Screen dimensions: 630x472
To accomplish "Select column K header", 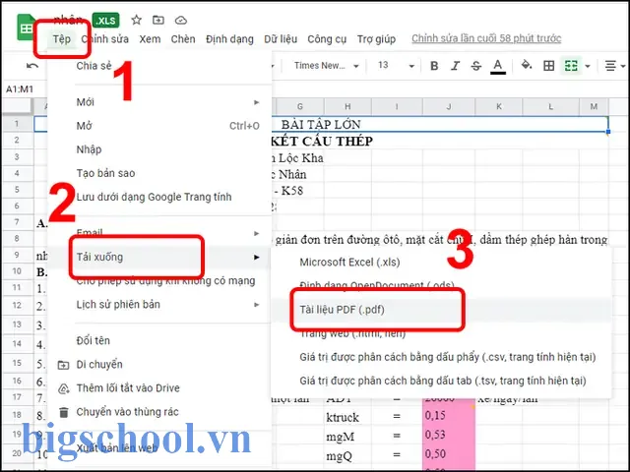I will (x=499, y=106).
